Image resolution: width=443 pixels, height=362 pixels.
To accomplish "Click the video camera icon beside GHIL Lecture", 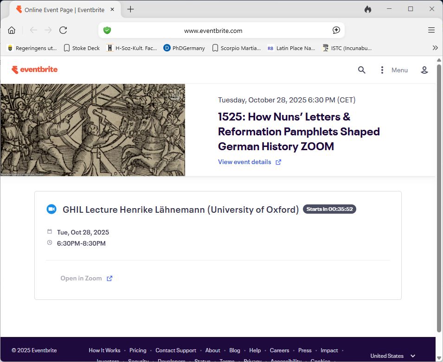I will click(x=51, y=209).
